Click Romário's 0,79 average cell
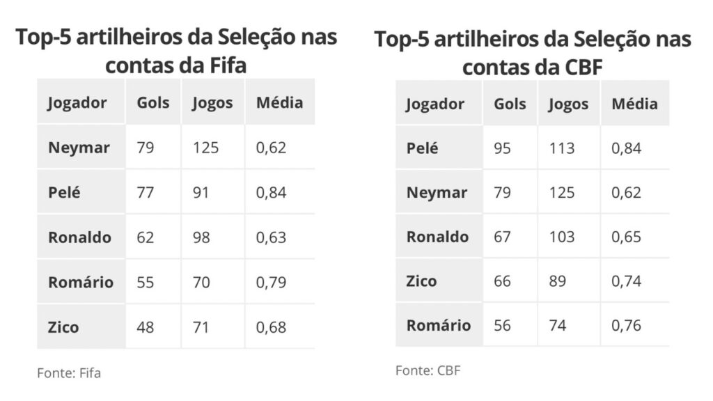This screenshot has height=401, width=713. pyautogui.click(x=271, y=283)
